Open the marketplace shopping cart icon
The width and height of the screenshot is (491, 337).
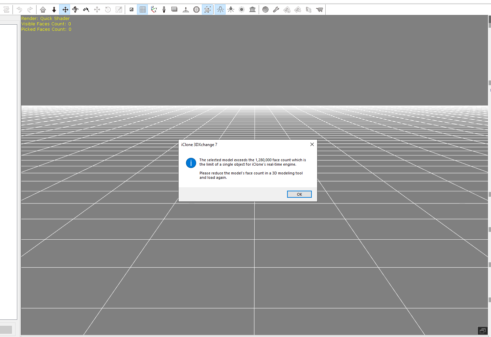[x=320, y=10]
